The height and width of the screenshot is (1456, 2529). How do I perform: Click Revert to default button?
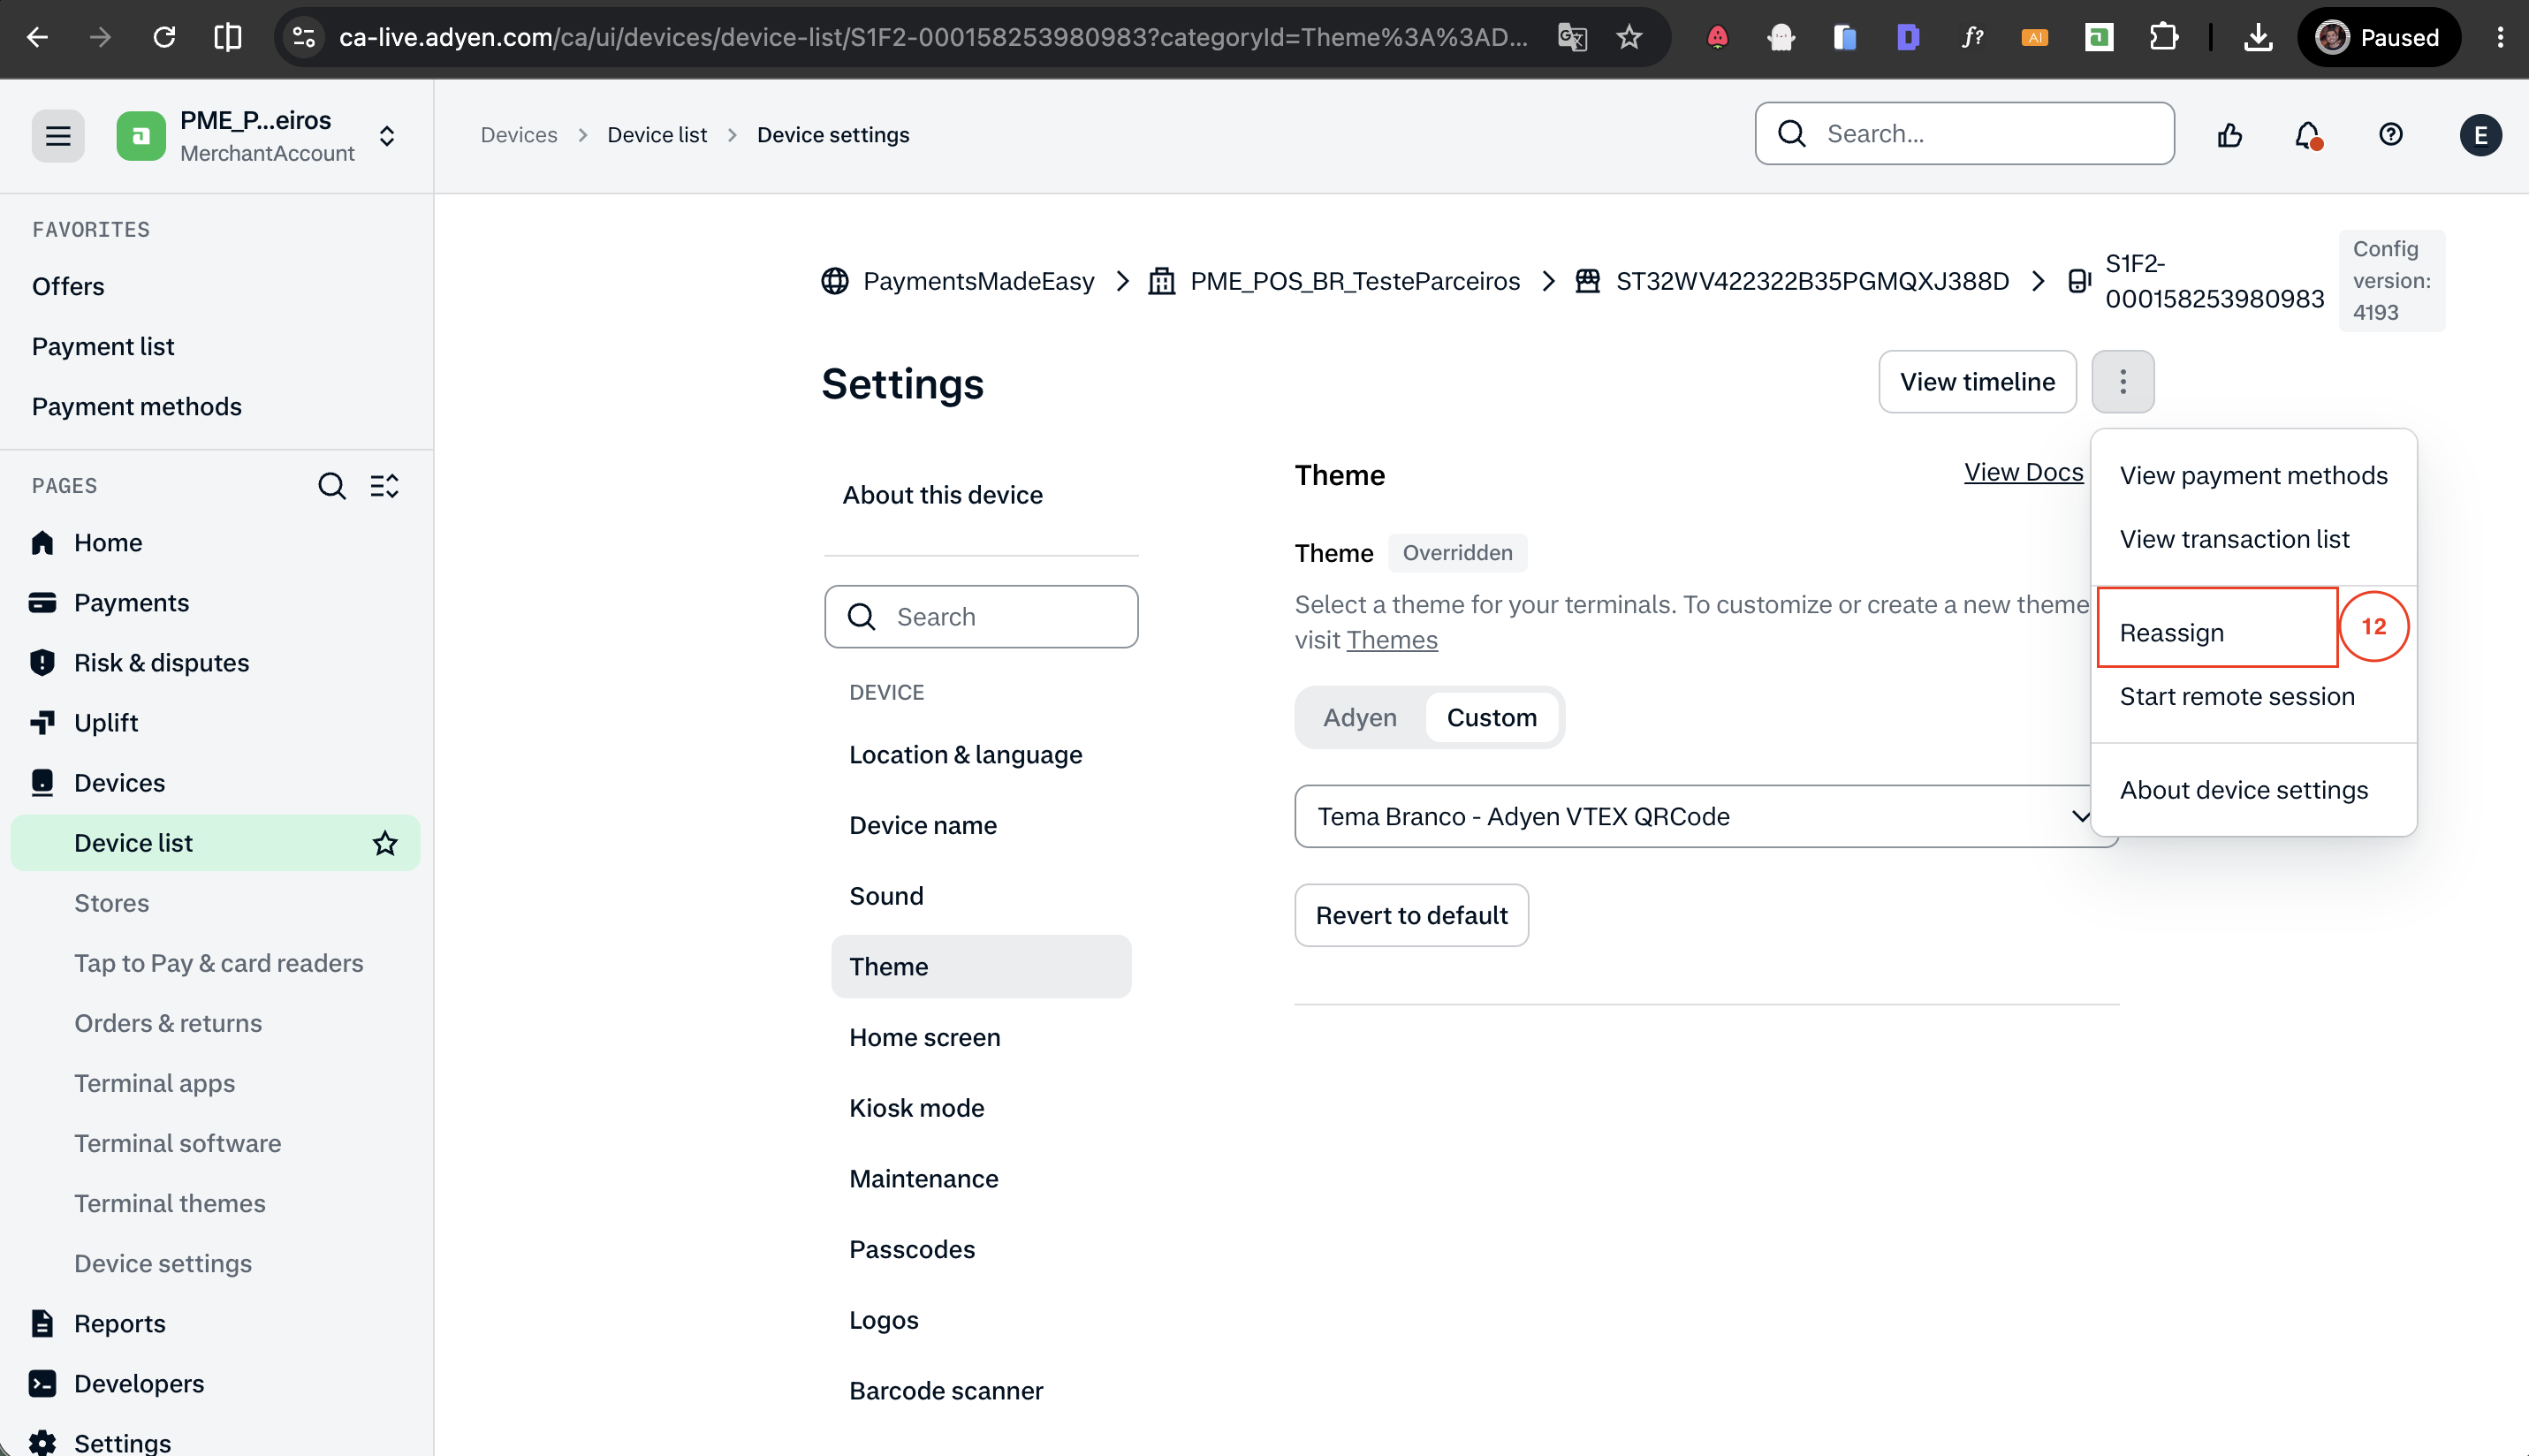click(1411, 915)
